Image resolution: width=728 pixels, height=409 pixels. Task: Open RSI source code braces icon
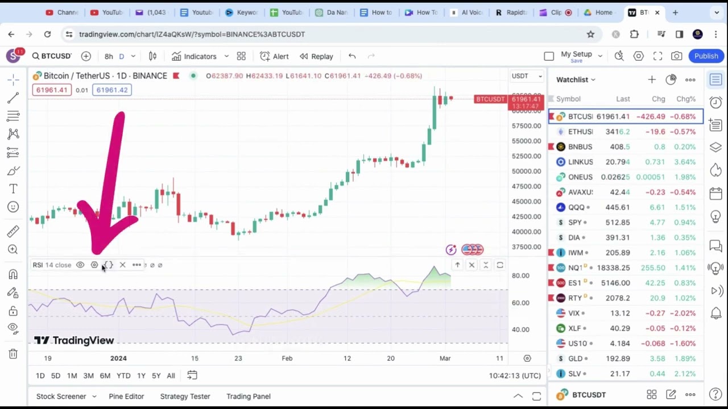[109, 265]
